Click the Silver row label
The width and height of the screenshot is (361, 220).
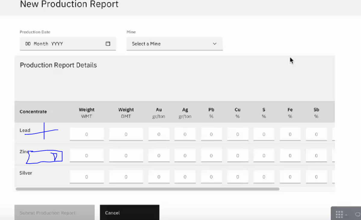pos(26,173)
